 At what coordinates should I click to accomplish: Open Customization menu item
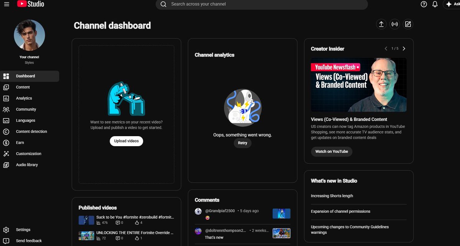(30, 154)
